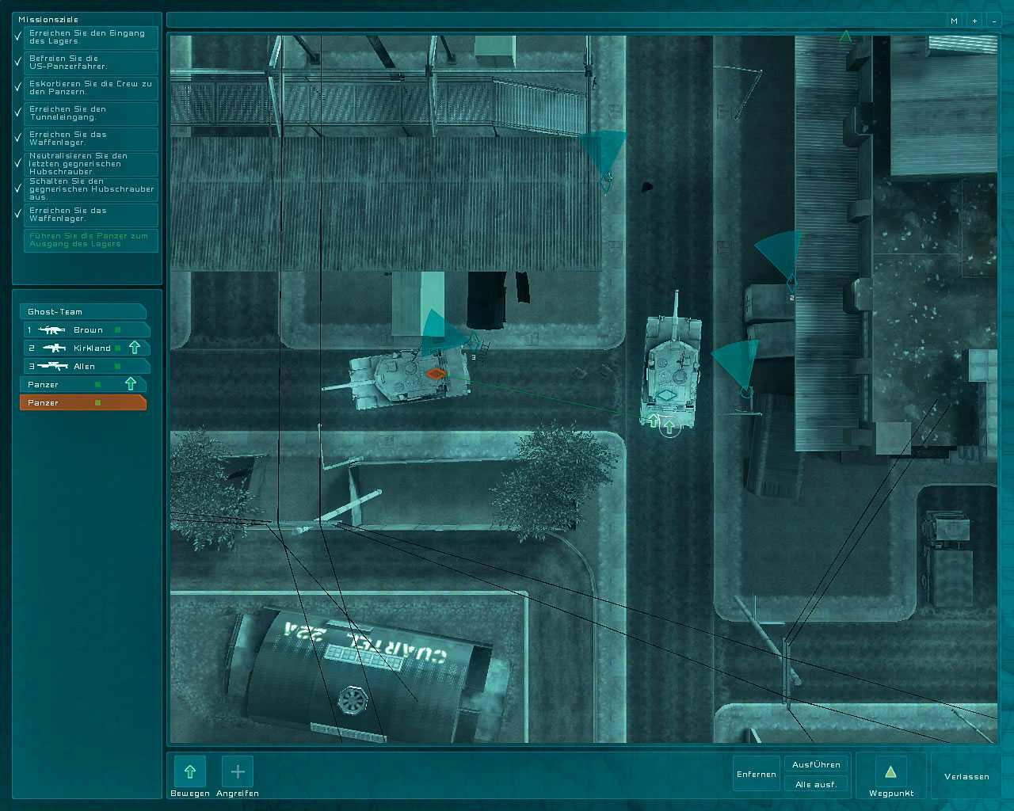
Task: Activate the Wegpunkt triangle icon
Action: 890,771
